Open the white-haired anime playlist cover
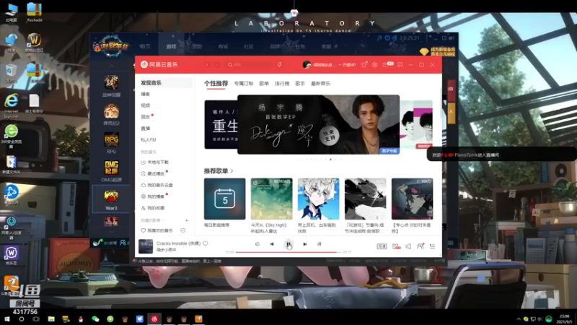 pos(318,199)
